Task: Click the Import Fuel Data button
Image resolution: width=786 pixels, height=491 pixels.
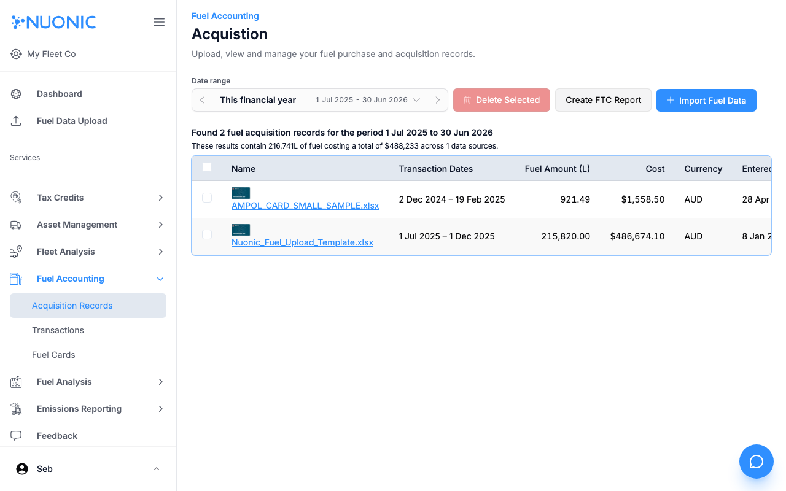Action: [x=706, y=100]
